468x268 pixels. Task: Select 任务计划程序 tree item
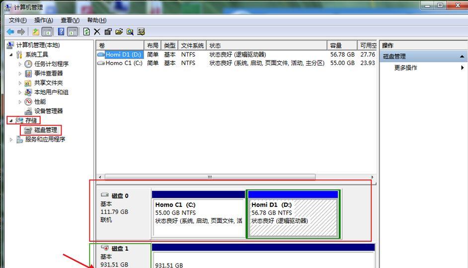pyautogui.click(x=51, y=64)
